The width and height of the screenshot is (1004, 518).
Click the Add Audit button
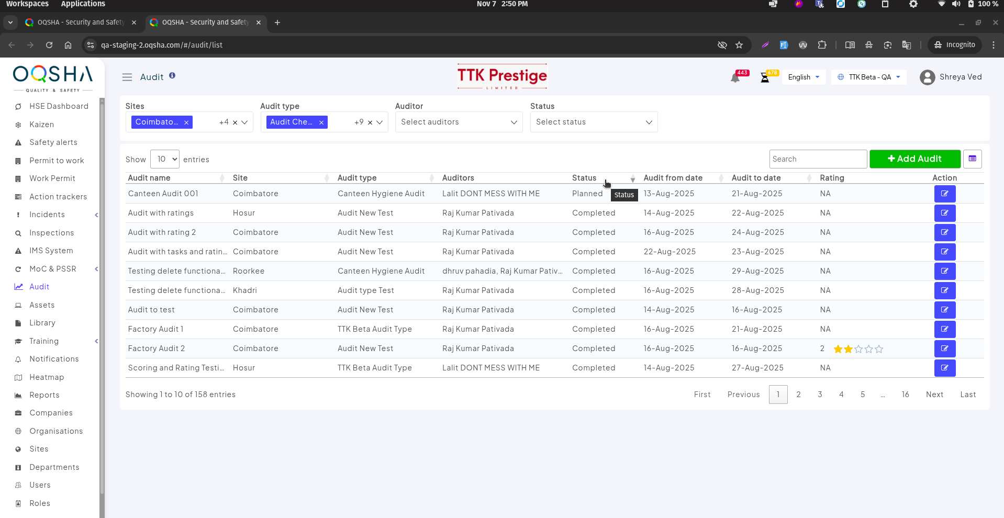tap(914, 159)
